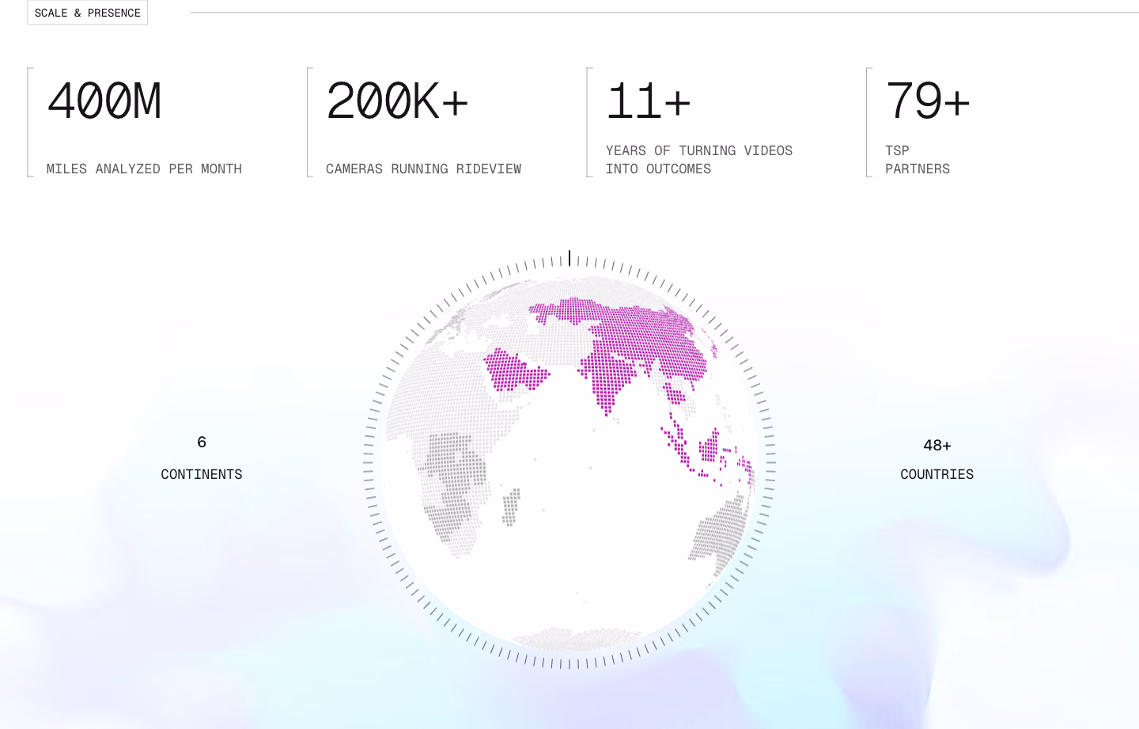Click the CAMERAS RUNNING RIDEVIEW label
Viewport: 1139px width, 729px height.
point(424,169)
